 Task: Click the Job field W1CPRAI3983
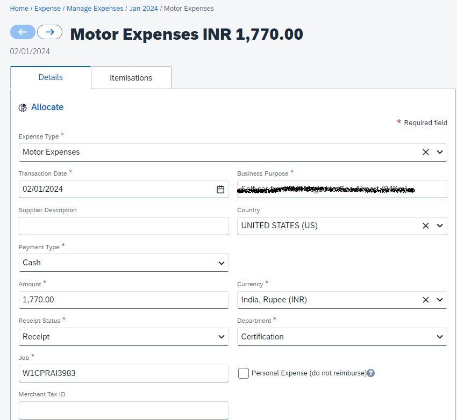(124, 373)
